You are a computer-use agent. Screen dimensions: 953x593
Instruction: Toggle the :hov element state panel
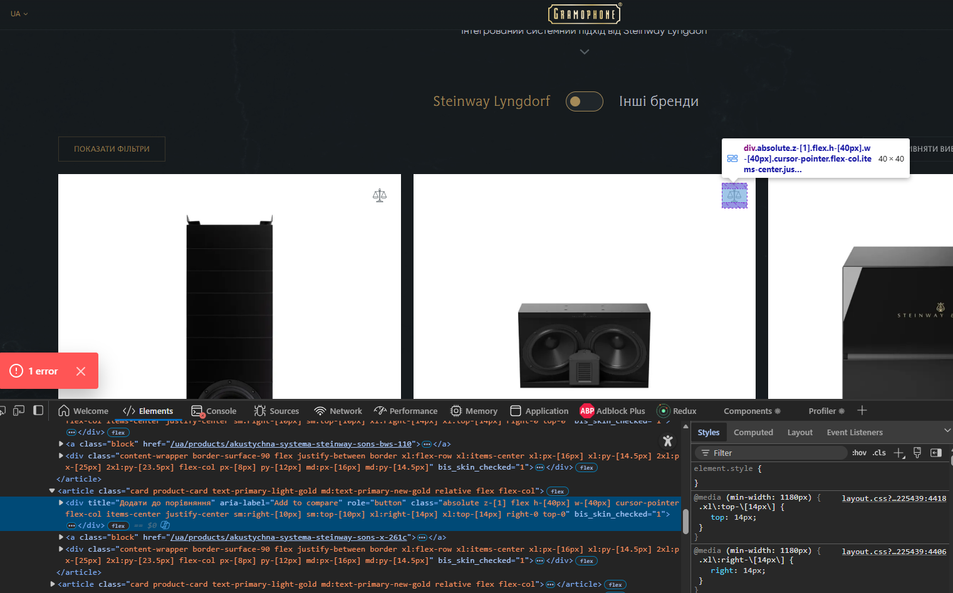(859, 453)
